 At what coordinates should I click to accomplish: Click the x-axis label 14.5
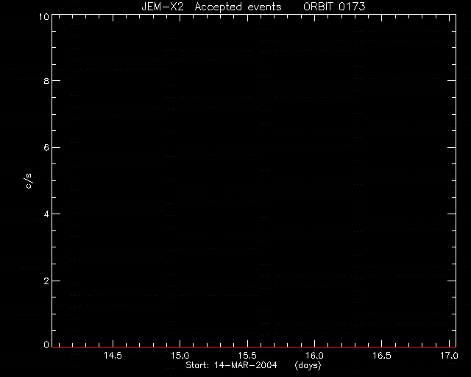click(x=113, y=356)
